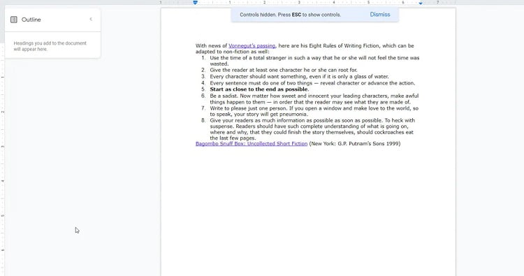
Task: Click the text "(New York: G.P. Putnam's Sons 1999)"
Action: [x=354, y=143]
